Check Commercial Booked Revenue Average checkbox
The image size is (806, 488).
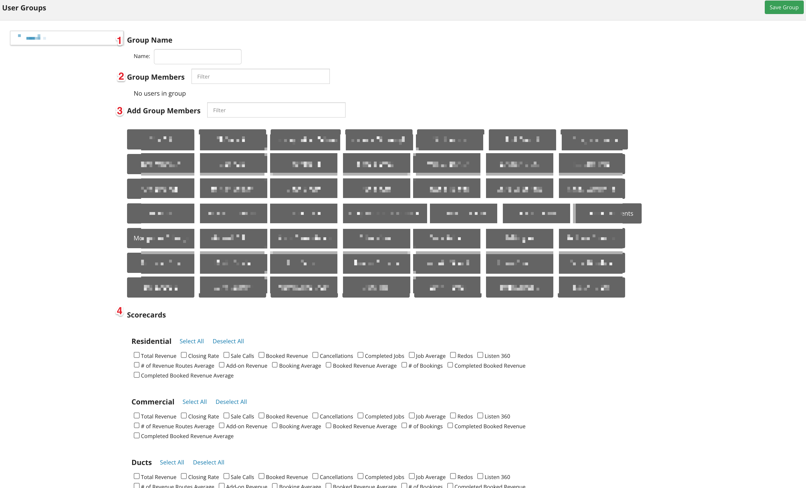coord(328,425)
